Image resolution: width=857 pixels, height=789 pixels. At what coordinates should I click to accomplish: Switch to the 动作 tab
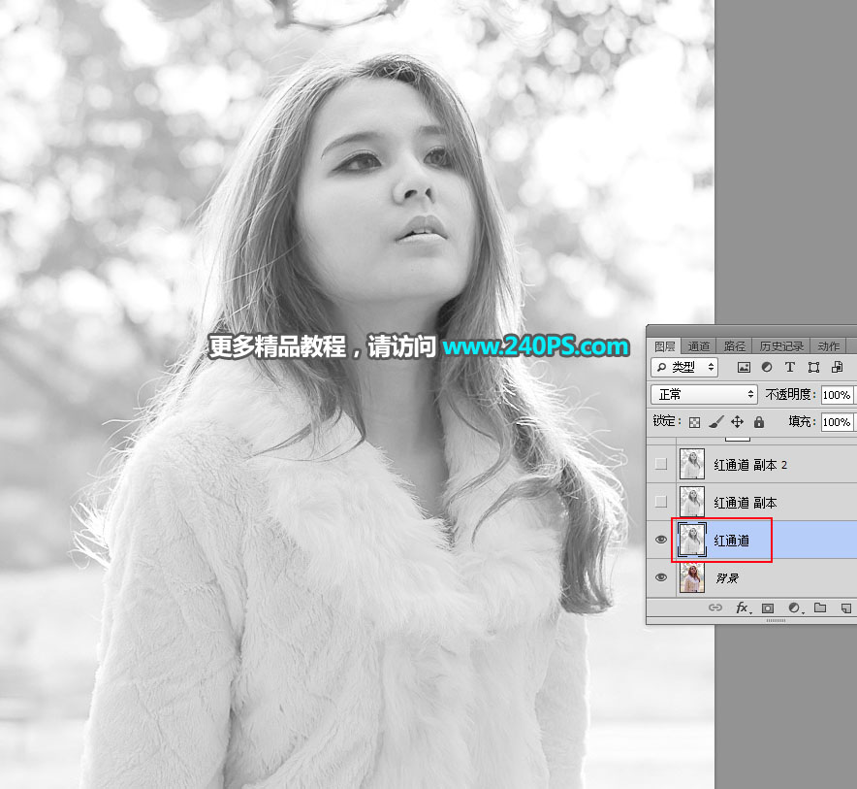[829, 345]
